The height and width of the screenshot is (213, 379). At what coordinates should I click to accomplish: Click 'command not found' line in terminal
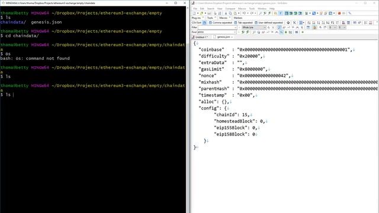[x=35, y=59]
